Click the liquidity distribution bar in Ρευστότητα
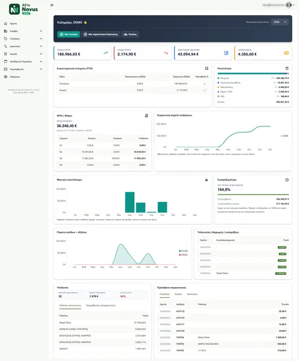299x361 pixels. click(x=253, y=74)
